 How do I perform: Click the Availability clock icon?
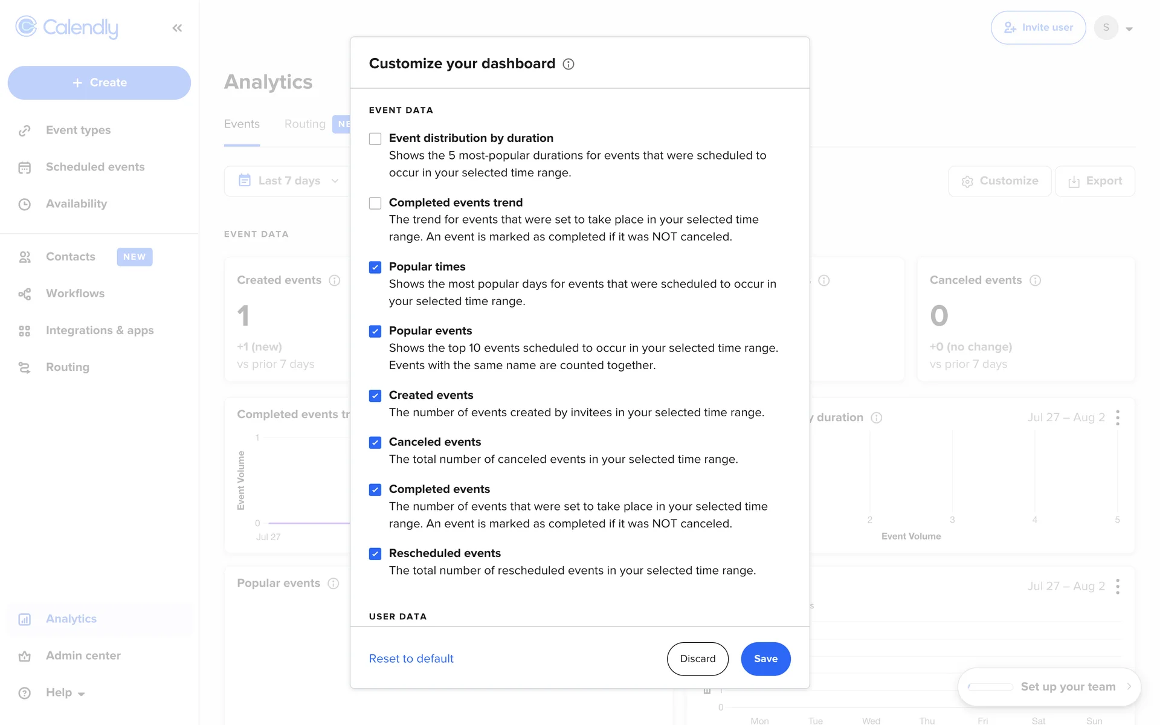click(25, 204)
